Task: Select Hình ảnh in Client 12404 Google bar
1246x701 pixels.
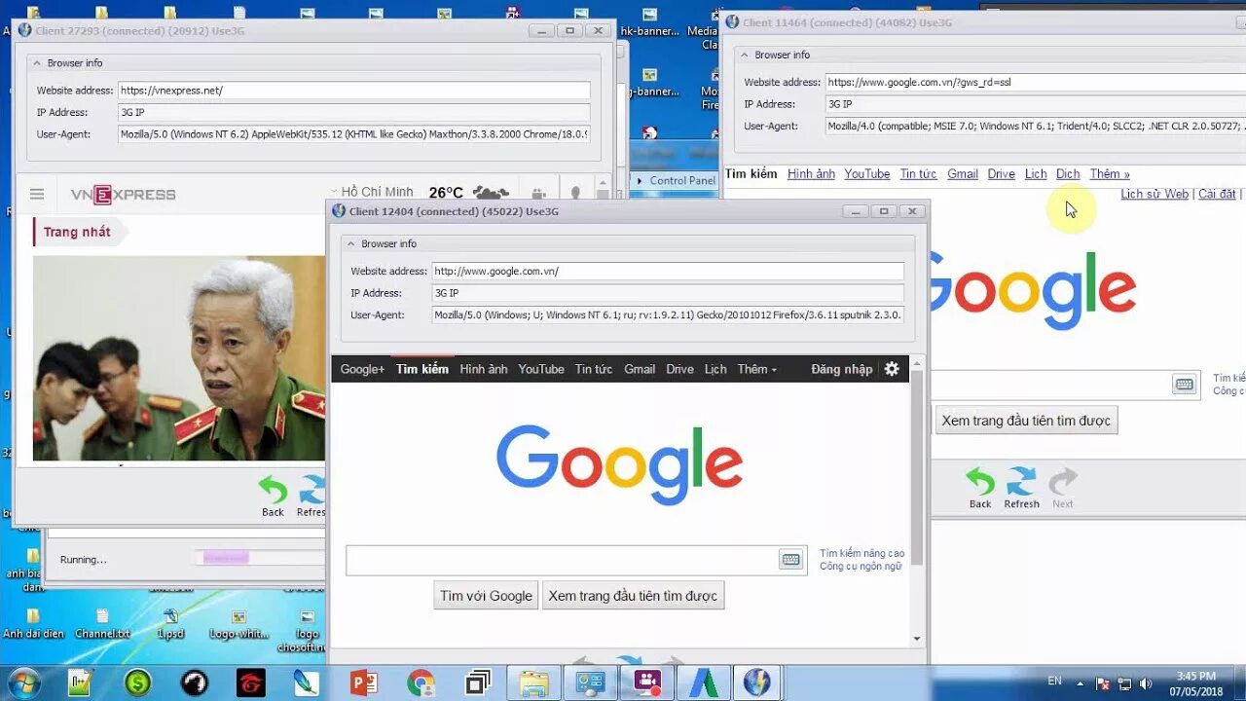Action: [x=484, y=369]
